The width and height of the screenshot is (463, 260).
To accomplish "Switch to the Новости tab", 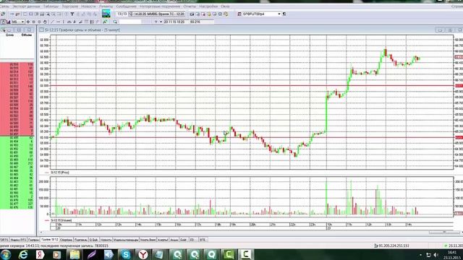I will (106, 240).
